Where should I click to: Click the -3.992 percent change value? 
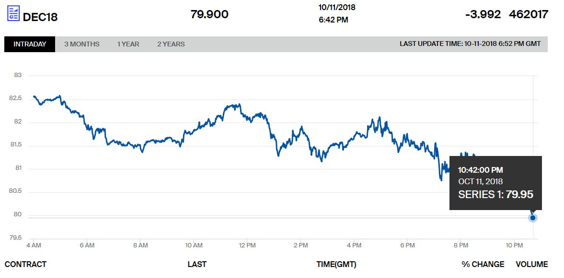(x=483, y=14)
